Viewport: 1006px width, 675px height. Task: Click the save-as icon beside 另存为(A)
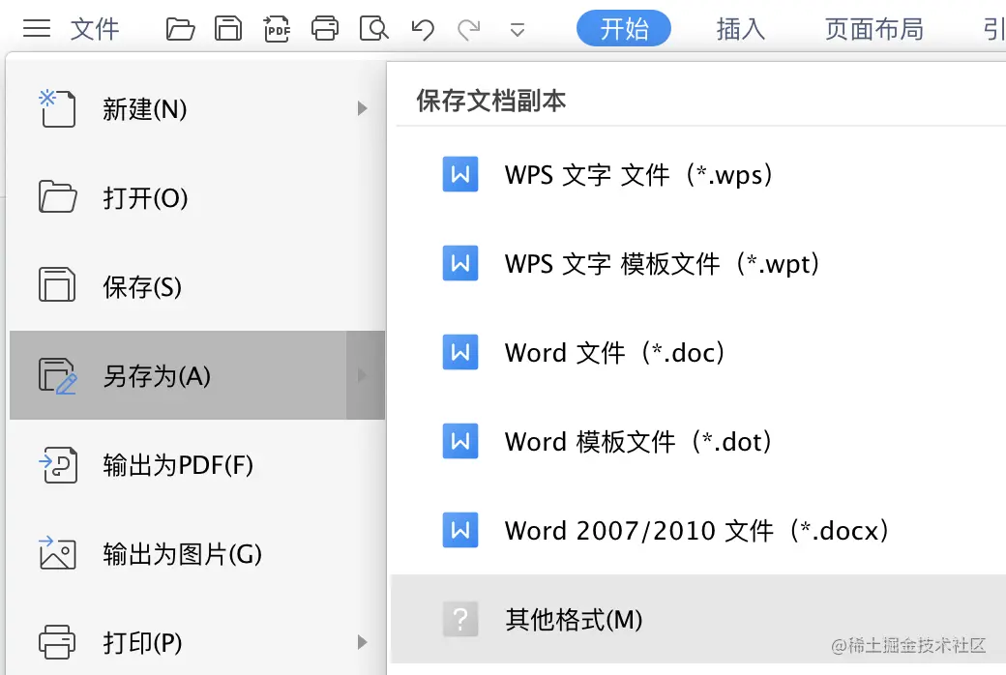point(58,375)
